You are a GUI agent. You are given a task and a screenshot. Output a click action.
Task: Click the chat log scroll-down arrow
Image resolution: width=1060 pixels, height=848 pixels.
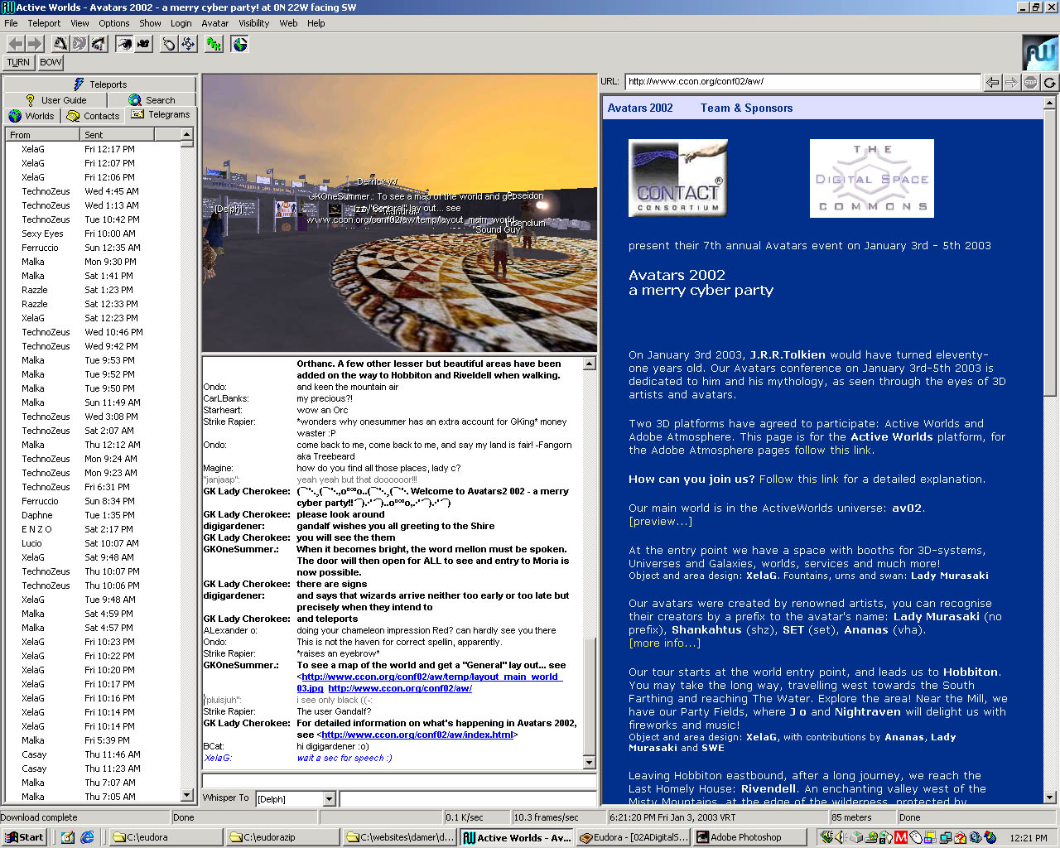tap(590, 763)
